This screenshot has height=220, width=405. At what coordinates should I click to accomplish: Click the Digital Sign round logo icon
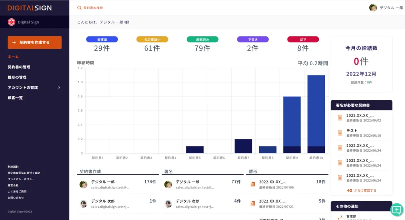(x=11, y=22)
